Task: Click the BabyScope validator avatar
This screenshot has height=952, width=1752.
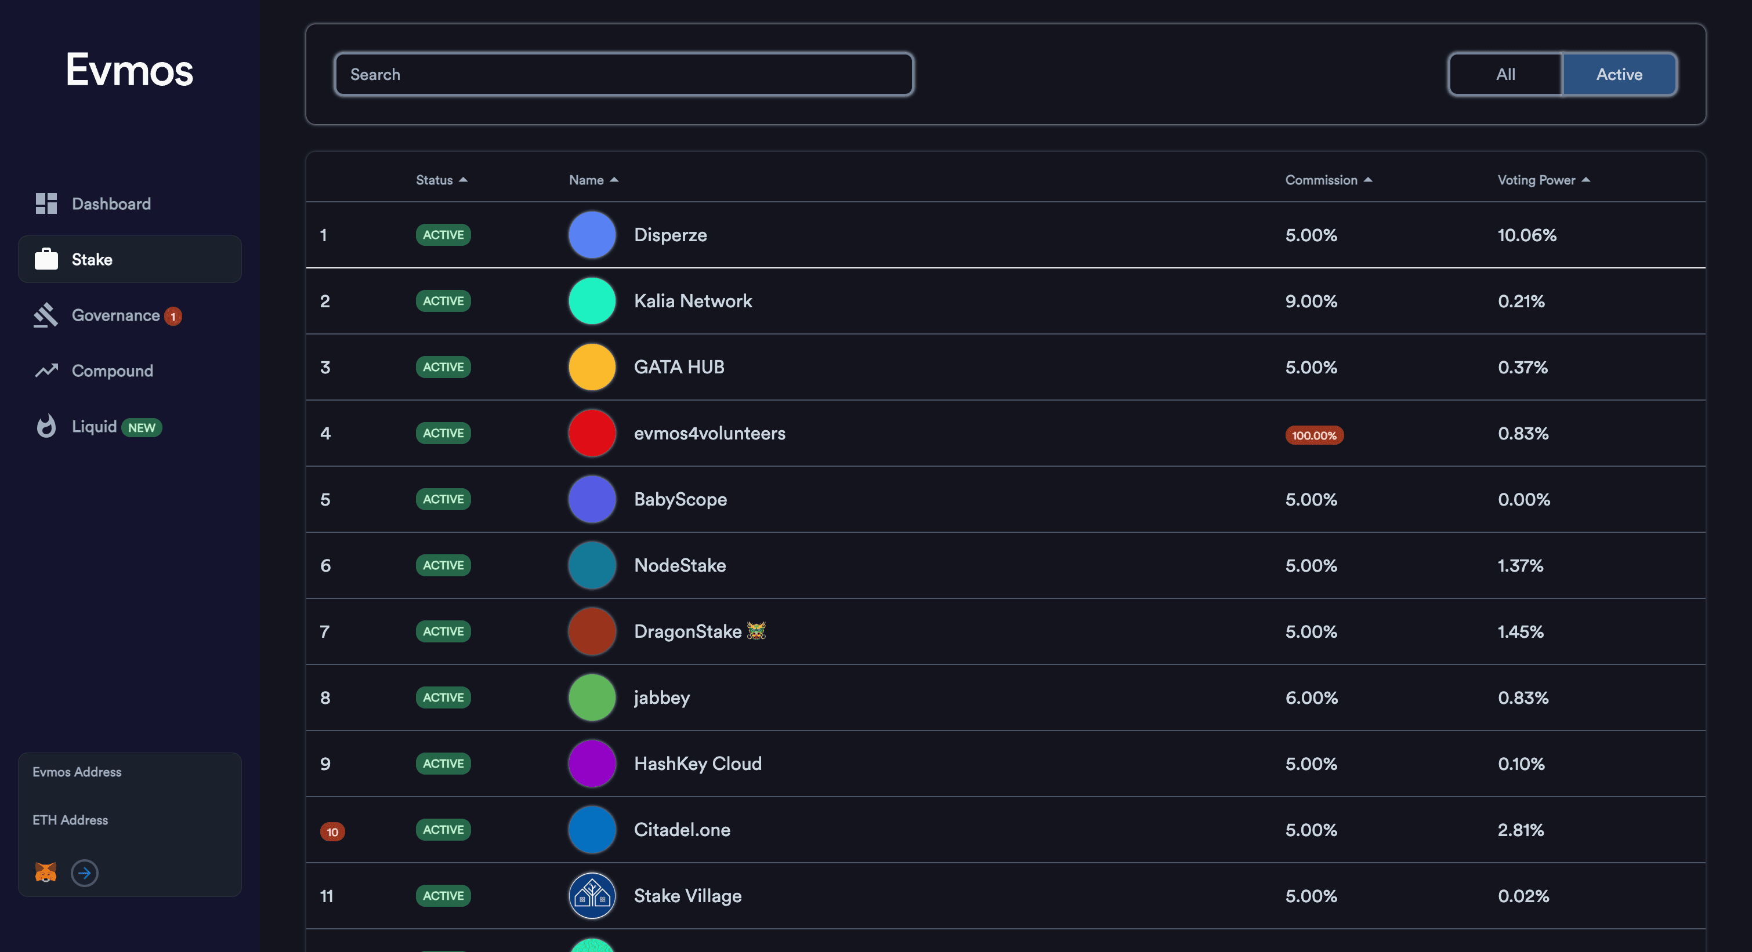Action: tap(592, 499)
